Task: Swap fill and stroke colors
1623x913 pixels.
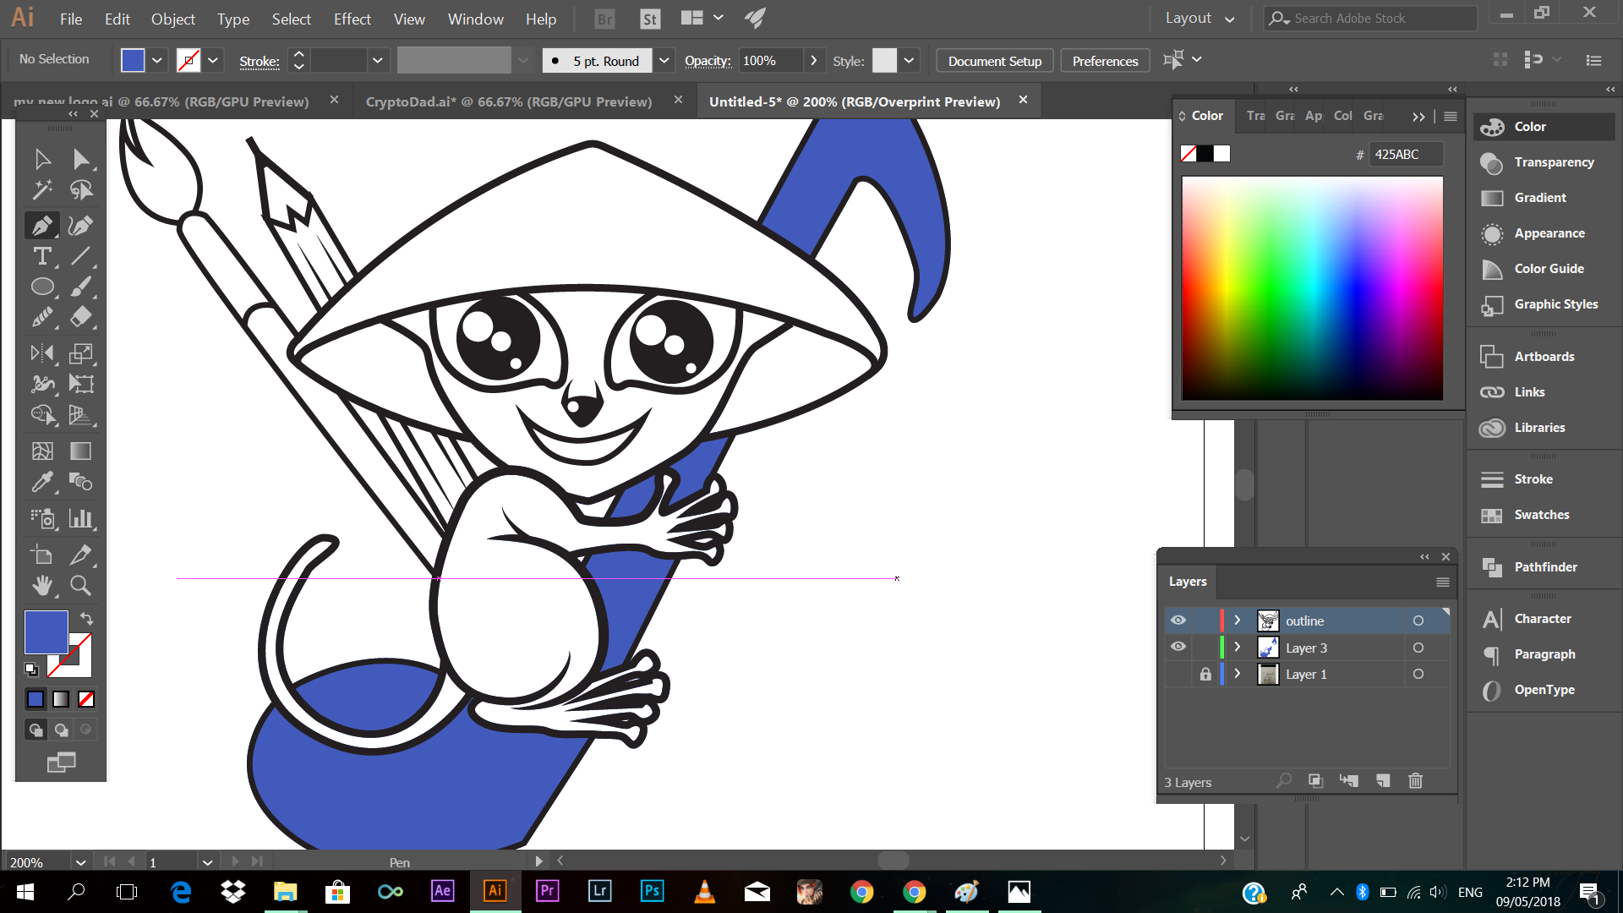Action: pos(86,618)
